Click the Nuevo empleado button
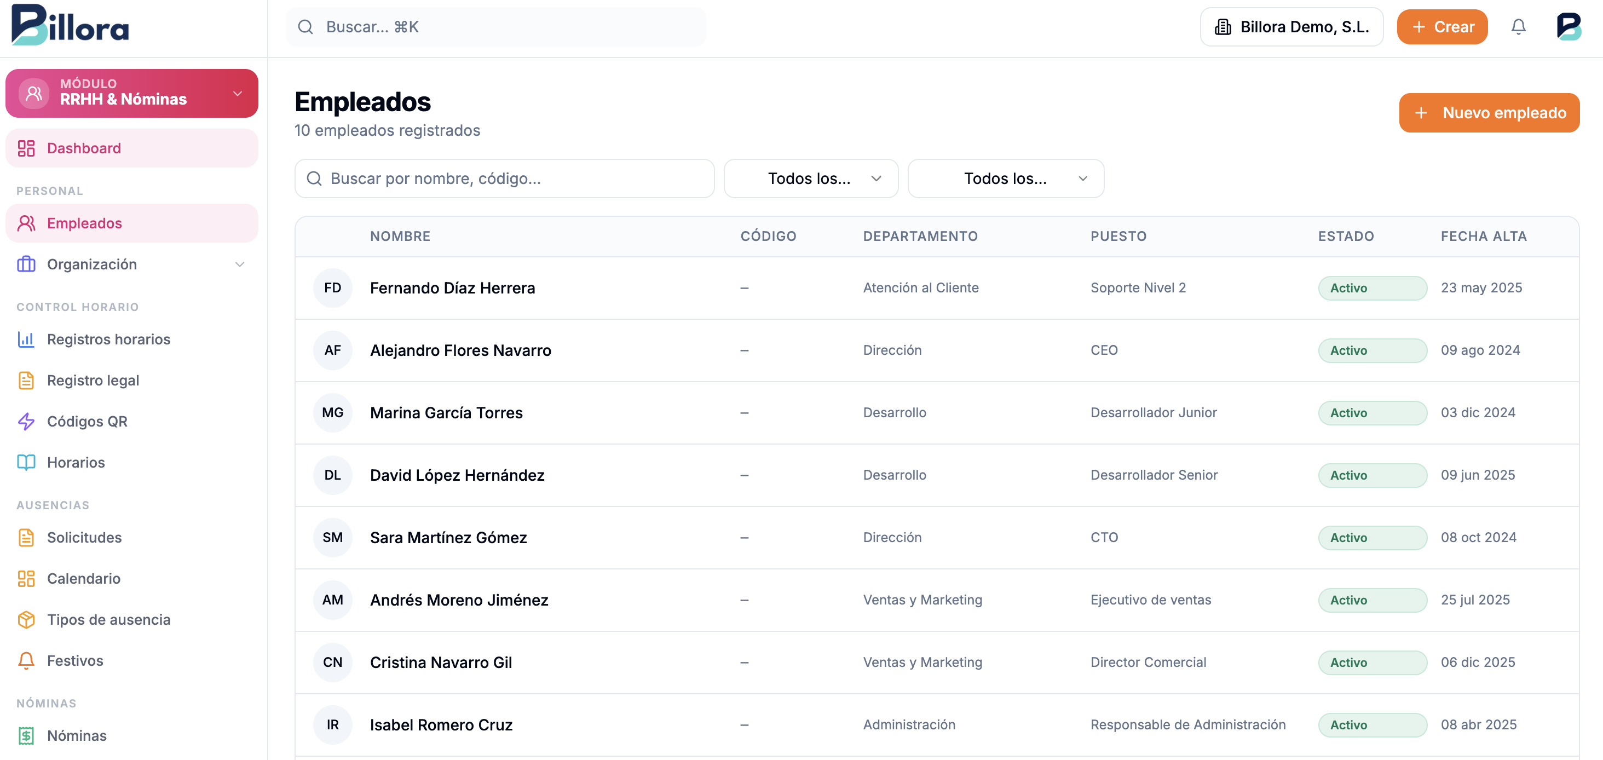The image size is (1603, 760). (x=1489, y=113)
